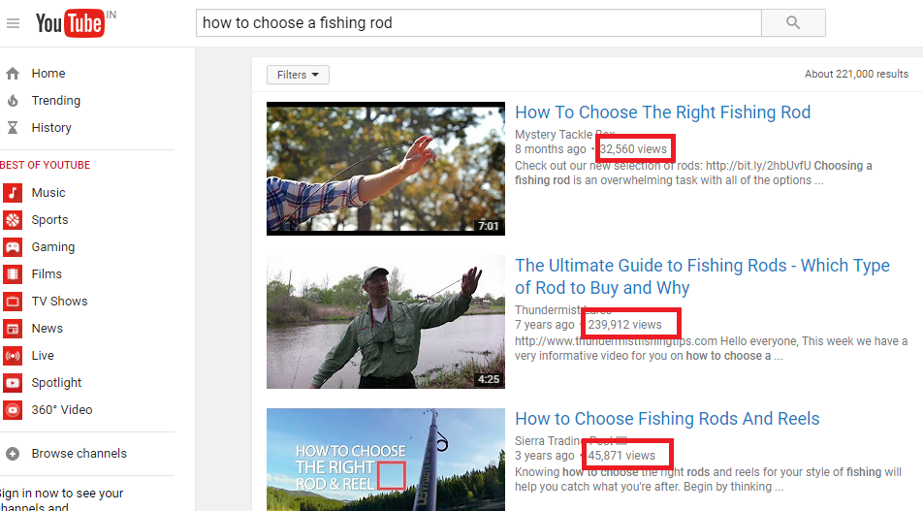Open the Spotlight channel link
Screen dimensions: 923x511
click(x=56, y=382)
